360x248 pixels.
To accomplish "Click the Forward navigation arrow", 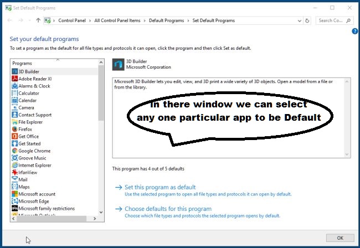I will [x=21, y=20].
